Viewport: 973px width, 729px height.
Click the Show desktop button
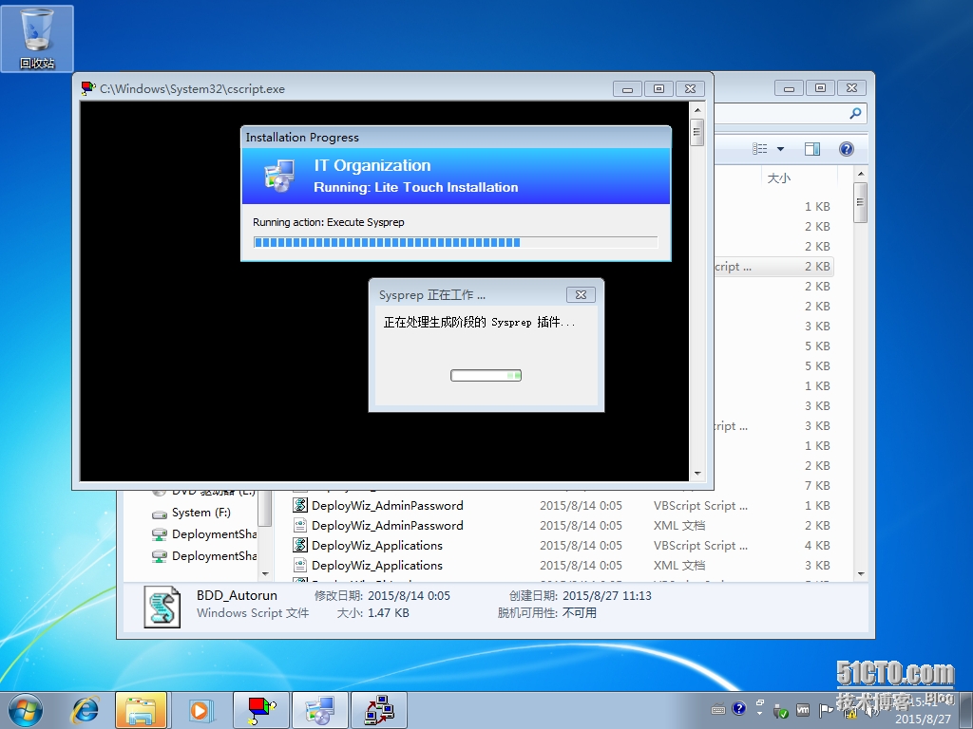967,710
